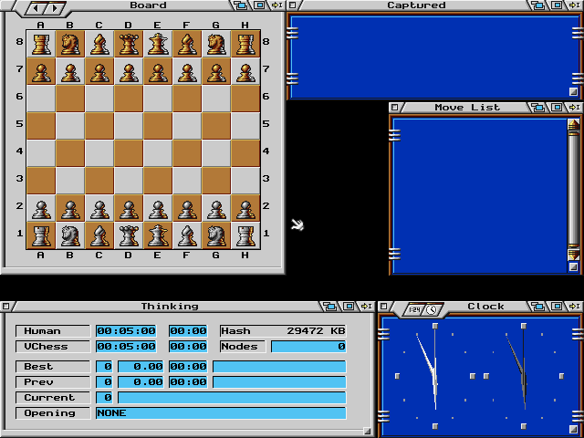Click the Move List vertical scrollbar track
This screenshot has height=438, width=584.
point(574,188)
